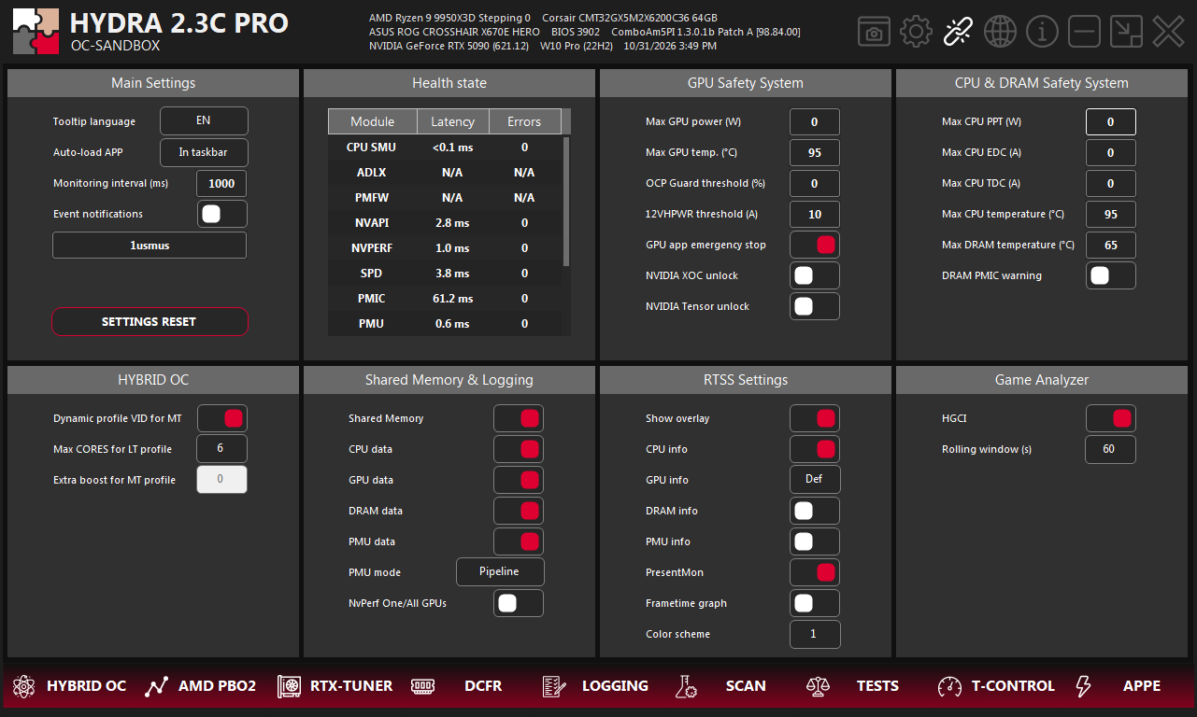Click Max GPU temp. field

815,152
